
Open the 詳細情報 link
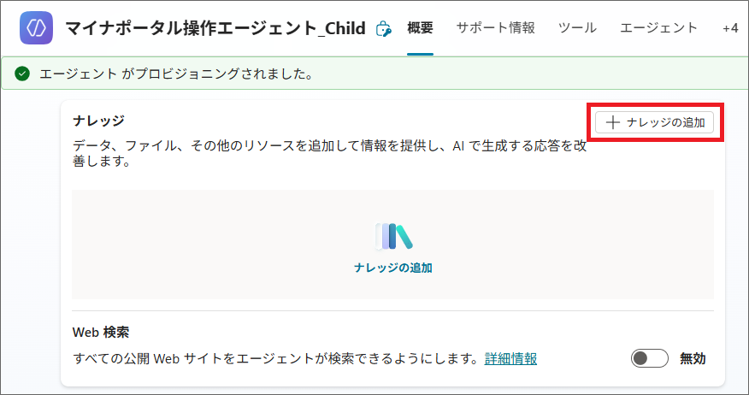point(510,359)
